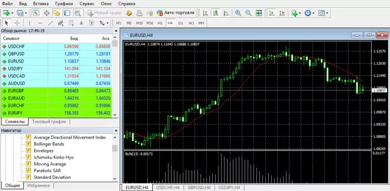The image size is (390, 191).
Task: Close the Навигатор panel
Action: (x=116, y=130)
